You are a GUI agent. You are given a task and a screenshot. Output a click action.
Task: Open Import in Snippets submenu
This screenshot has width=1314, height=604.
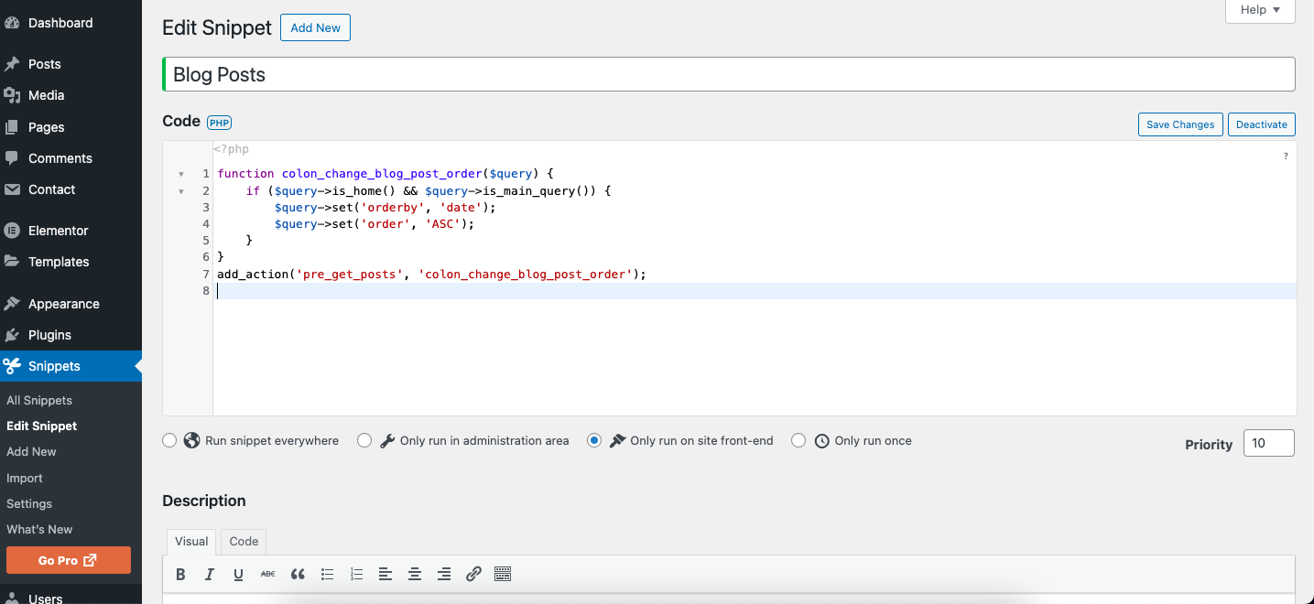pyautogui.click(x=25, y=478)
